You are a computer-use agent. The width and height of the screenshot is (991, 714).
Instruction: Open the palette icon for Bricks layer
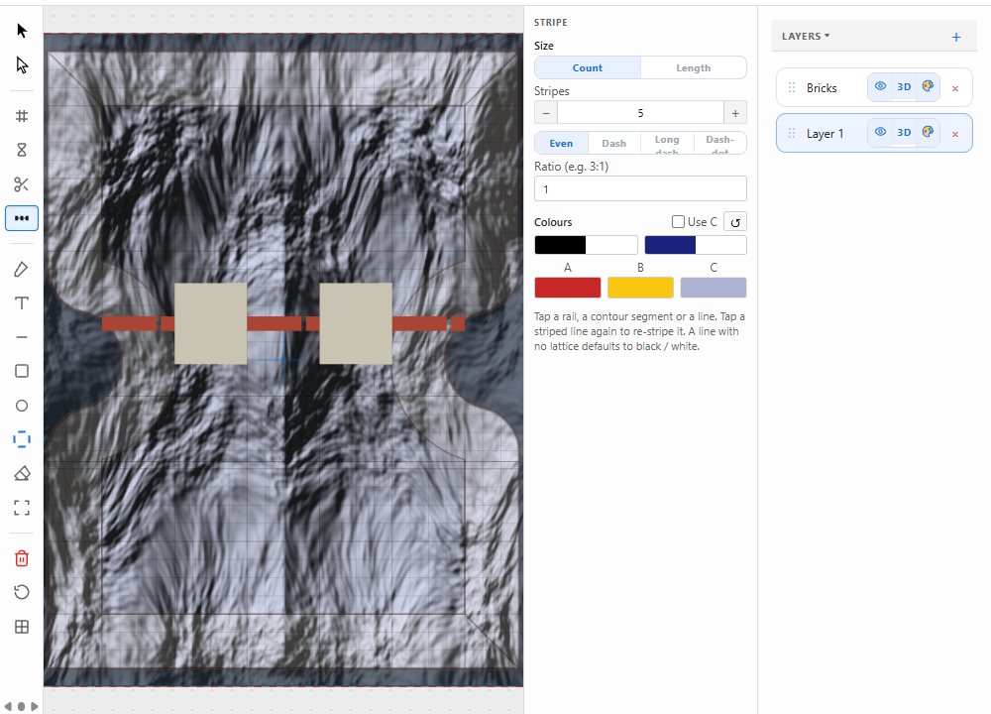(928, 86)
